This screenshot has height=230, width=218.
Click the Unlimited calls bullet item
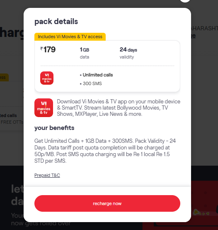coord(96,75)
